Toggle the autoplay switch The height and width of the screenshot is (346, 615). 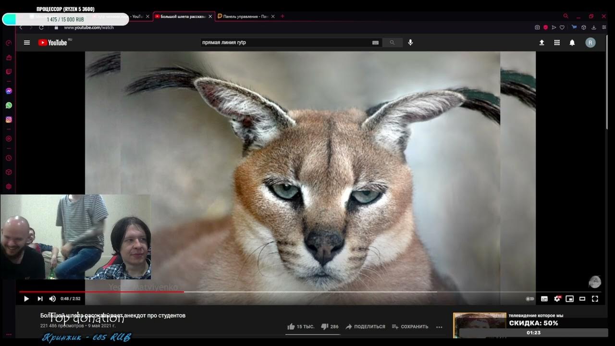(530, 299)
